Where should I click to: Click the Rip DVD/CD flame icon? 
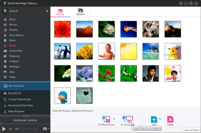tap(5, 94)
